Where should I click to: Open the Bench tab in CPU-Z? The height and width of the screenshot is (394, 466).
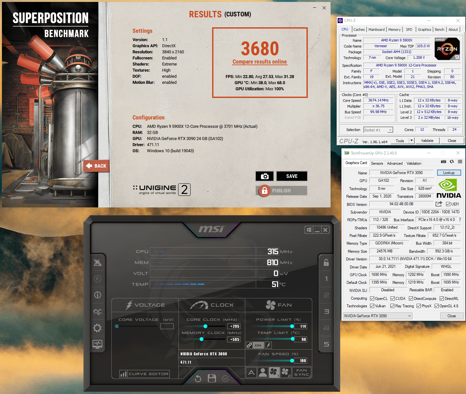pos(439,30)
